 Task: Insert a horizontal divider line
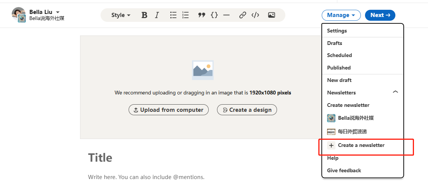[227, 15]
